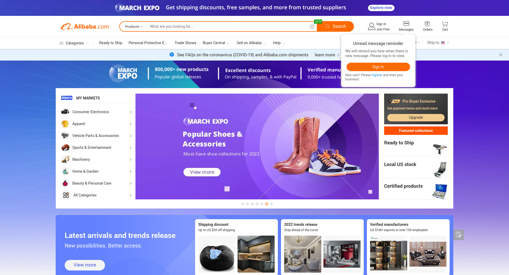Open the Ship to country dropdown arrow
The width and height of the screenshot is (509, 275).
[x=448, y=43]
